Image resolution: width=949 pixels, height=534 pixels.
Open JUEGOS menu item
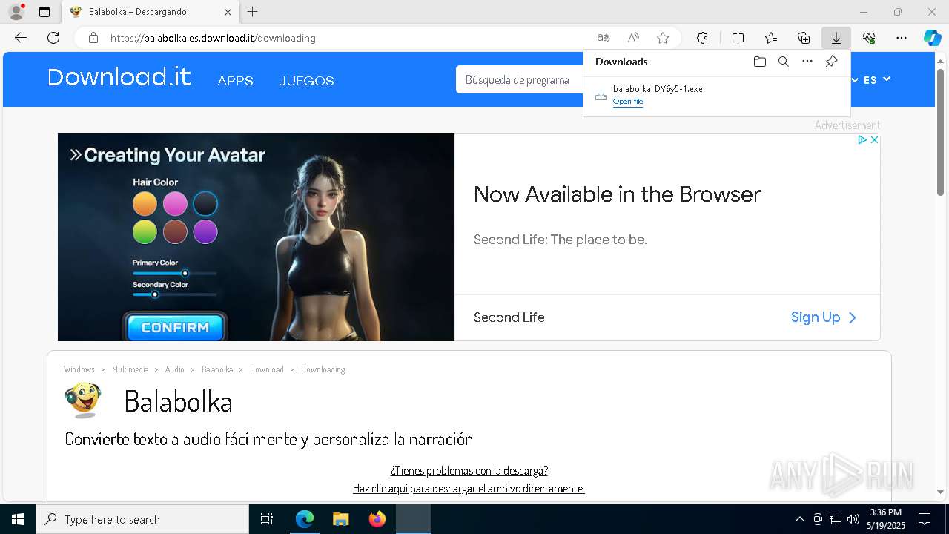click(x=306, y=81)
